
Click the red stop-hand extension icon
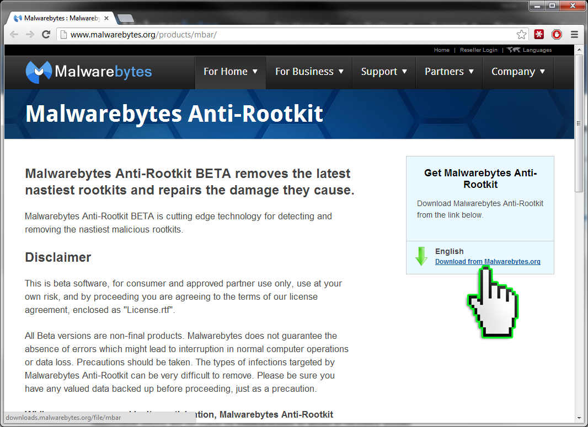[557, 35]
